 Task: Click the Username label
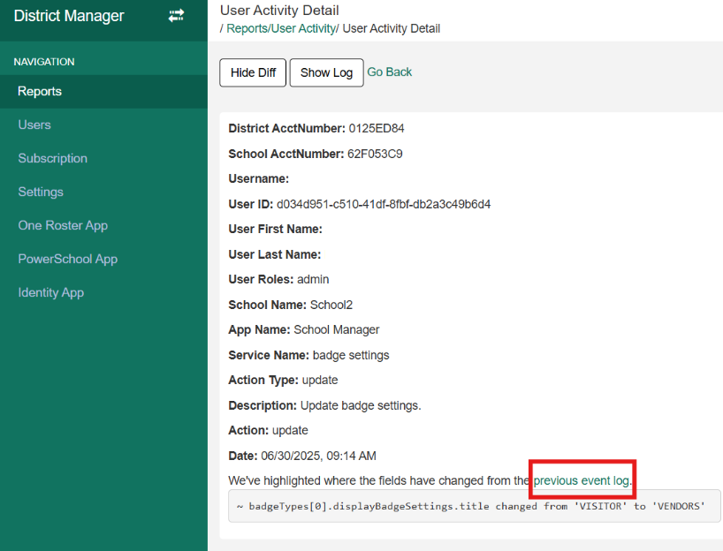(259, 178)
